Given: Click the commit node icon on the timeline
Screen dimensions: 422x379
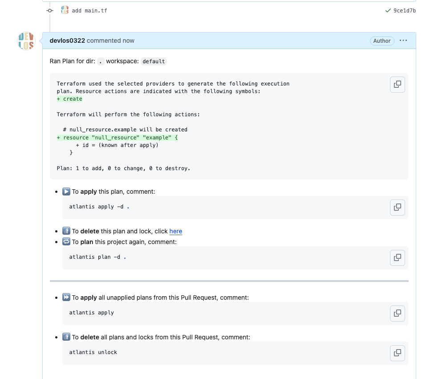Looking at the screenshot, I should 50,11.
